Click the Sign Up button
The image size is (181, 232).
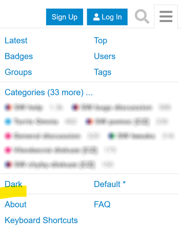click(65, 17)
